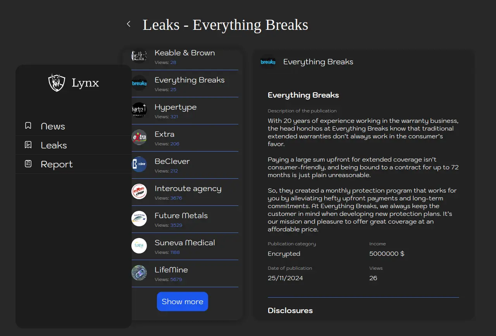
Task: Select the Hypertype logo in the list
Action: (x=139, y=110)
